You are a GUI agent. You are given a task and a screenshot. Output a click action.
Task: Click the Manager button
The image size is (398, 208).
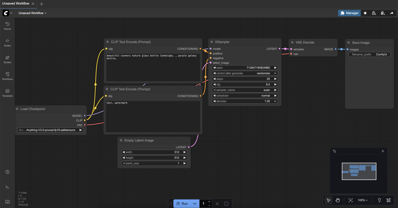pyautogui.click(x=349, y=13)
